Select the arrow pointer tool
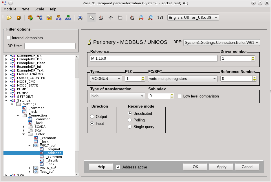Screen dimensions: 271x182 point(91,18)
